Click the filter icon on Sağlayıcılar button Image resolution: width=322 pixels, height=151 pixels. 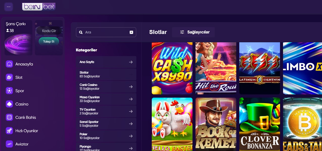click(x=182, y=32)
